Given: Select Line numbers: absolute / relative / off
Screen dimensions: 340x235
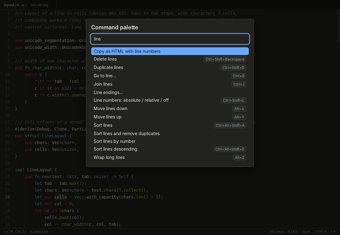Looking at the screenshot, I should click(x=170, y=100).
